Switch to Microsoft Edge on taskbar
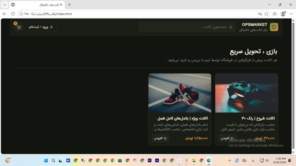Screen dimensions: 296x166 pos(209,160)
